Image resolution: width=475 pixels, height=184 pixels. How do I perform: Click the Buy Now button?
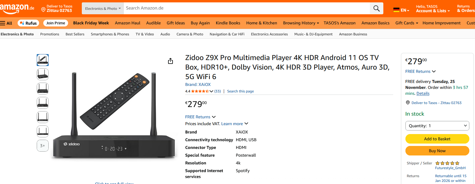[x=437, y=151]
